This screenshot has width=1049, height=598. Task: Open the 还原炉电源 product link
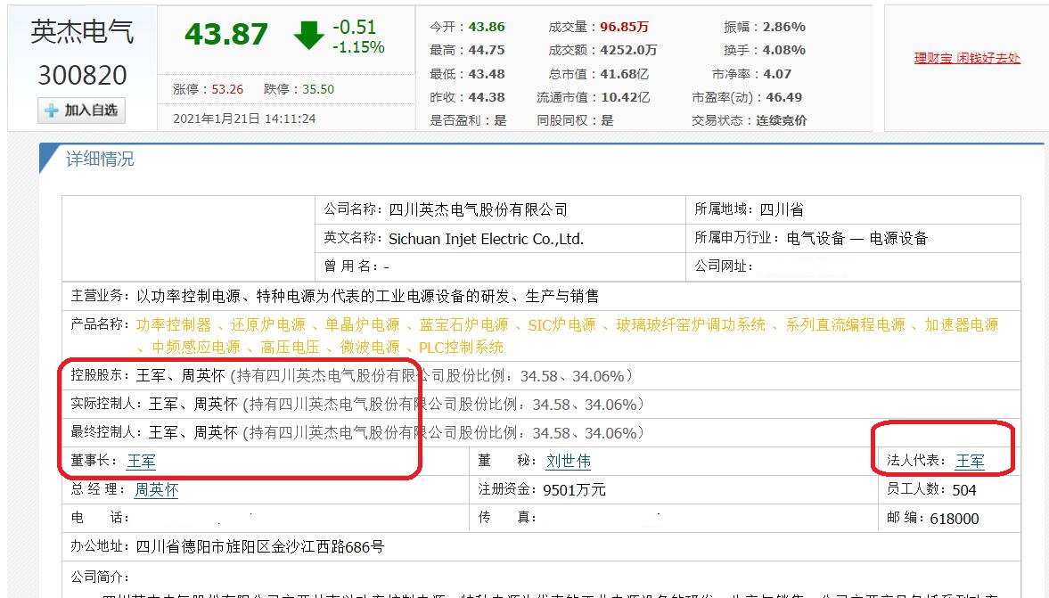(267, 325)
